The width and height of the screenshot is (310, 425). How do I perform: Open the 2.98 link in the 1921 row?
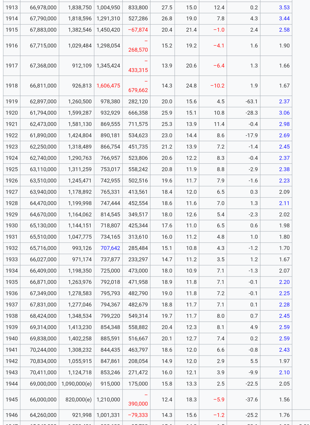coord(284,124)
